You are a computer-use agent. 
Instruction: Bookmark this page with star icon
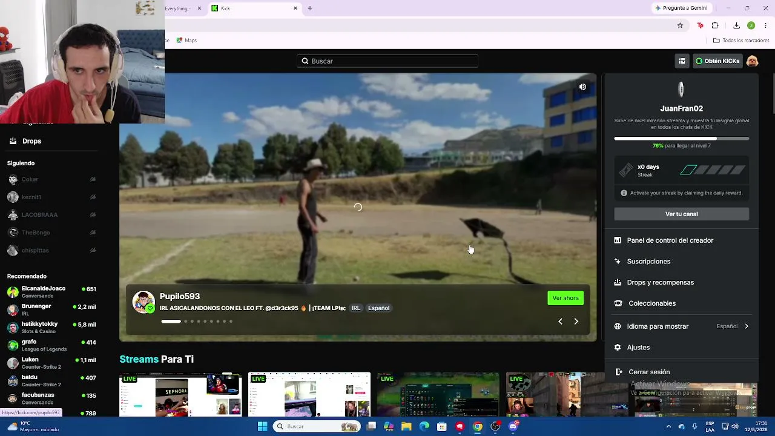[x=680, y=25]
